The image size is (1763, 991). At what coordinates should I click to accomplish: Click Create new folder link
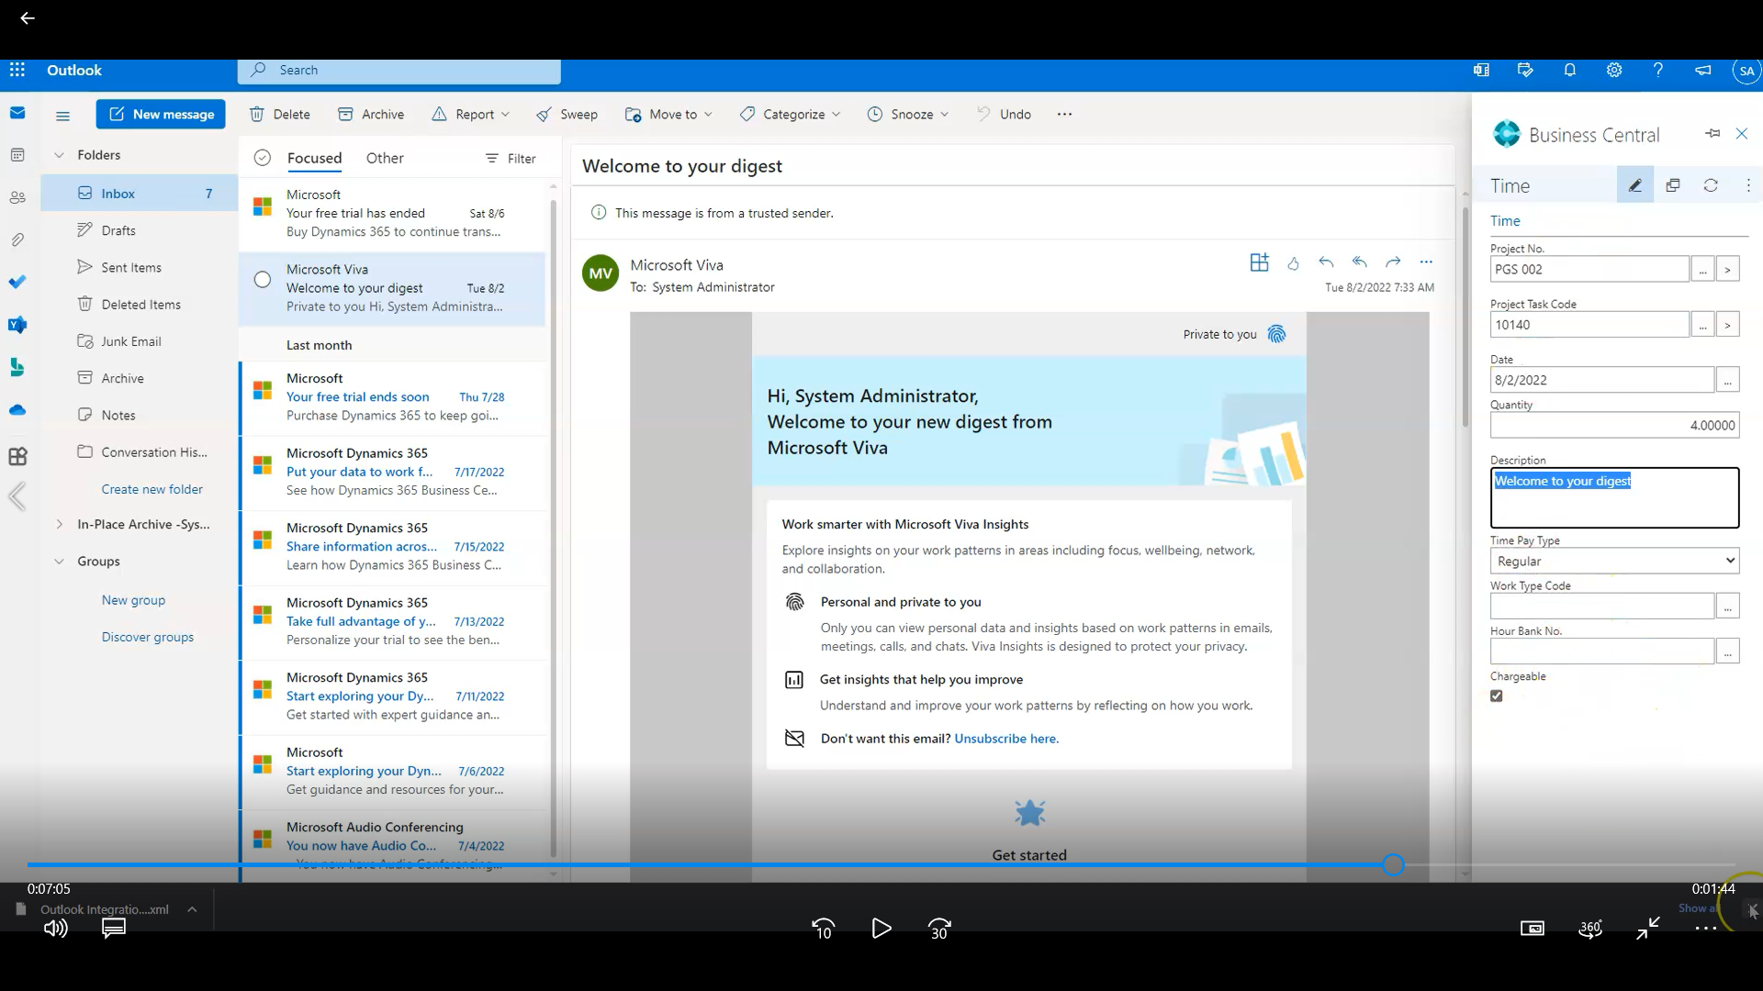pos(152,489)
